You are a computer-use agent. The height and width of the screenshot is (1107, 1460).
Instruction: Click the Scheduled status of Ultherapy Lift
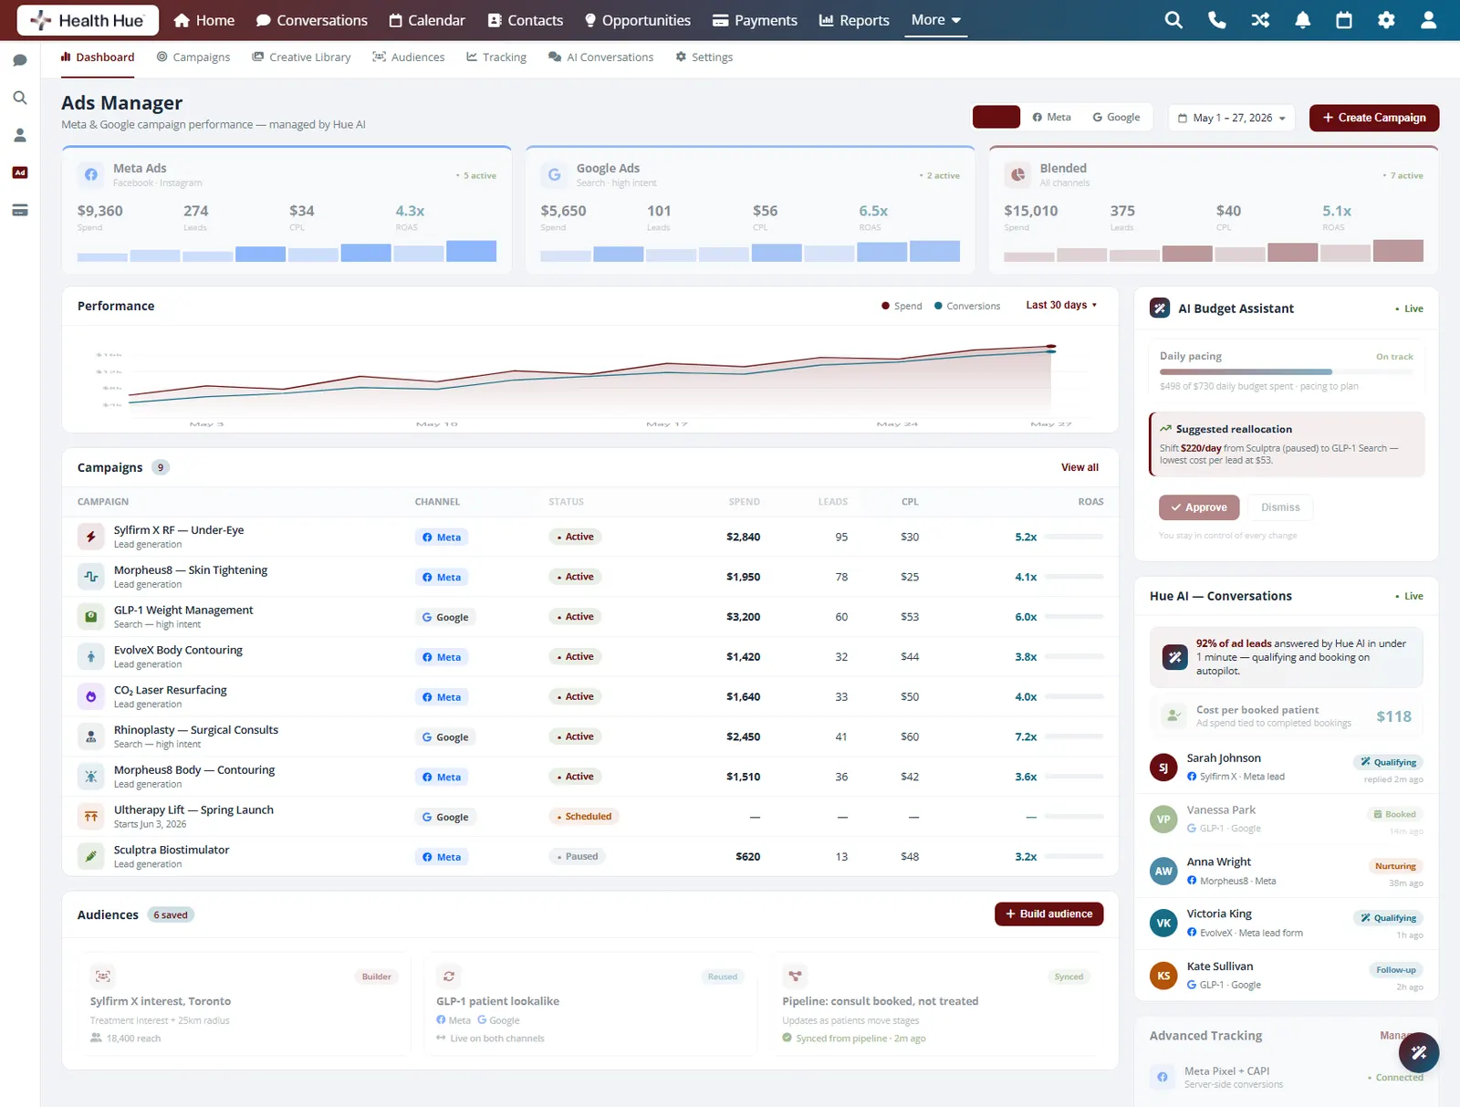click(x=584, y=817)
